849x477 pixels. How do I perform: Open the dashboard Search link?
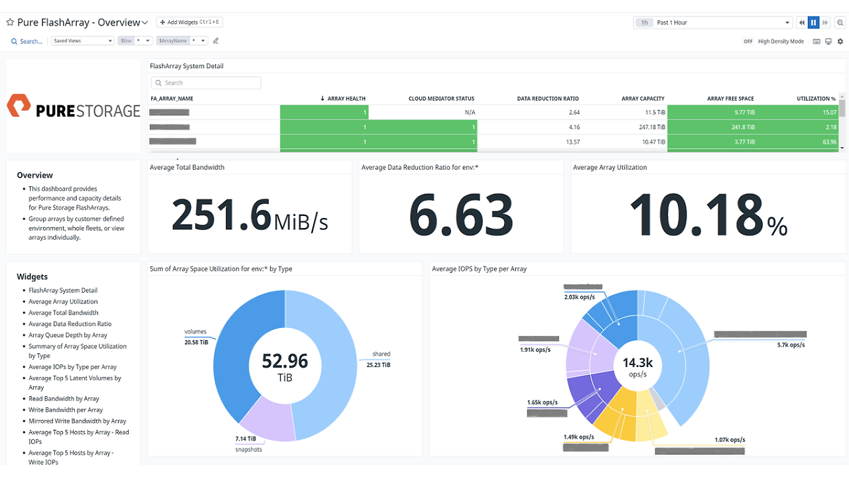(x=27, y=41)
